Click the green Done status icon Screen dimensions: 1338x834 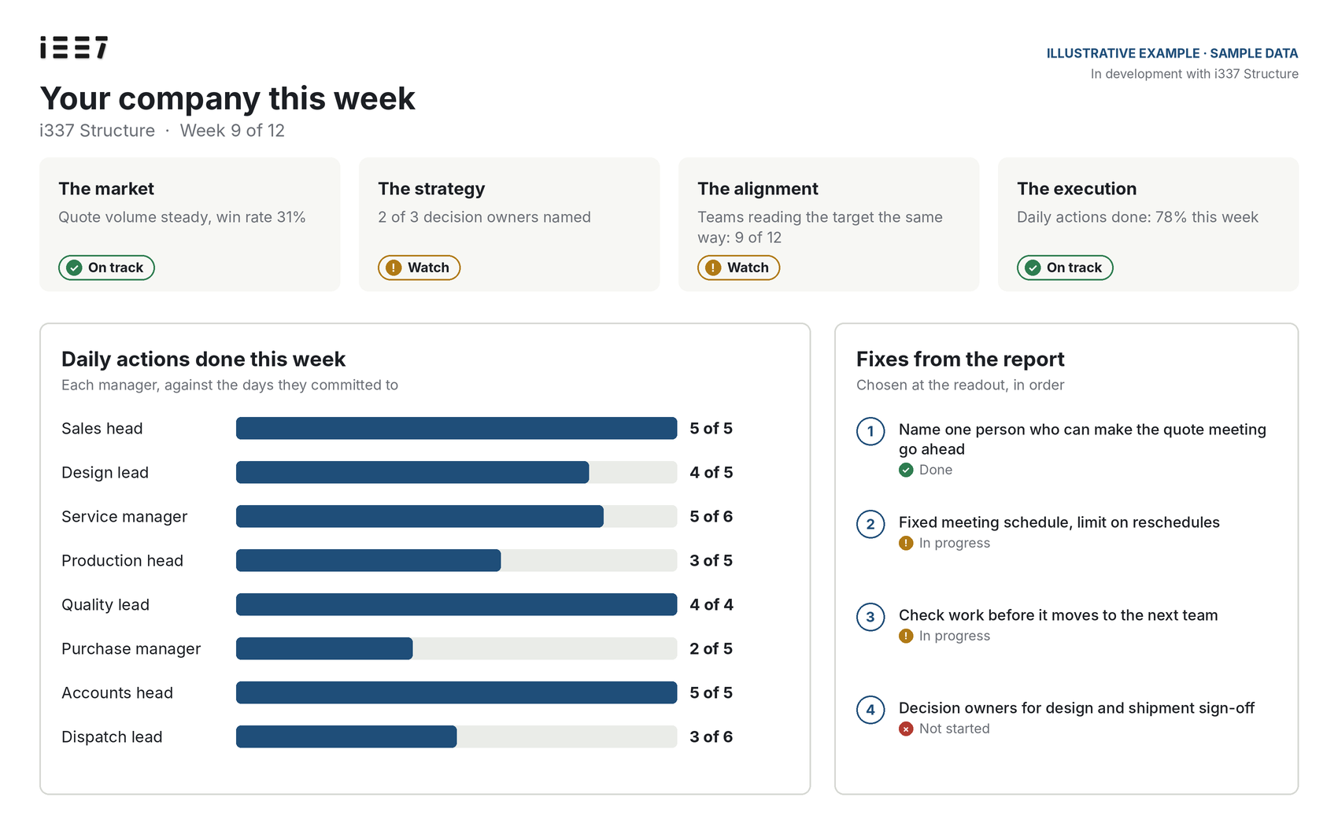tap(906, 470)
